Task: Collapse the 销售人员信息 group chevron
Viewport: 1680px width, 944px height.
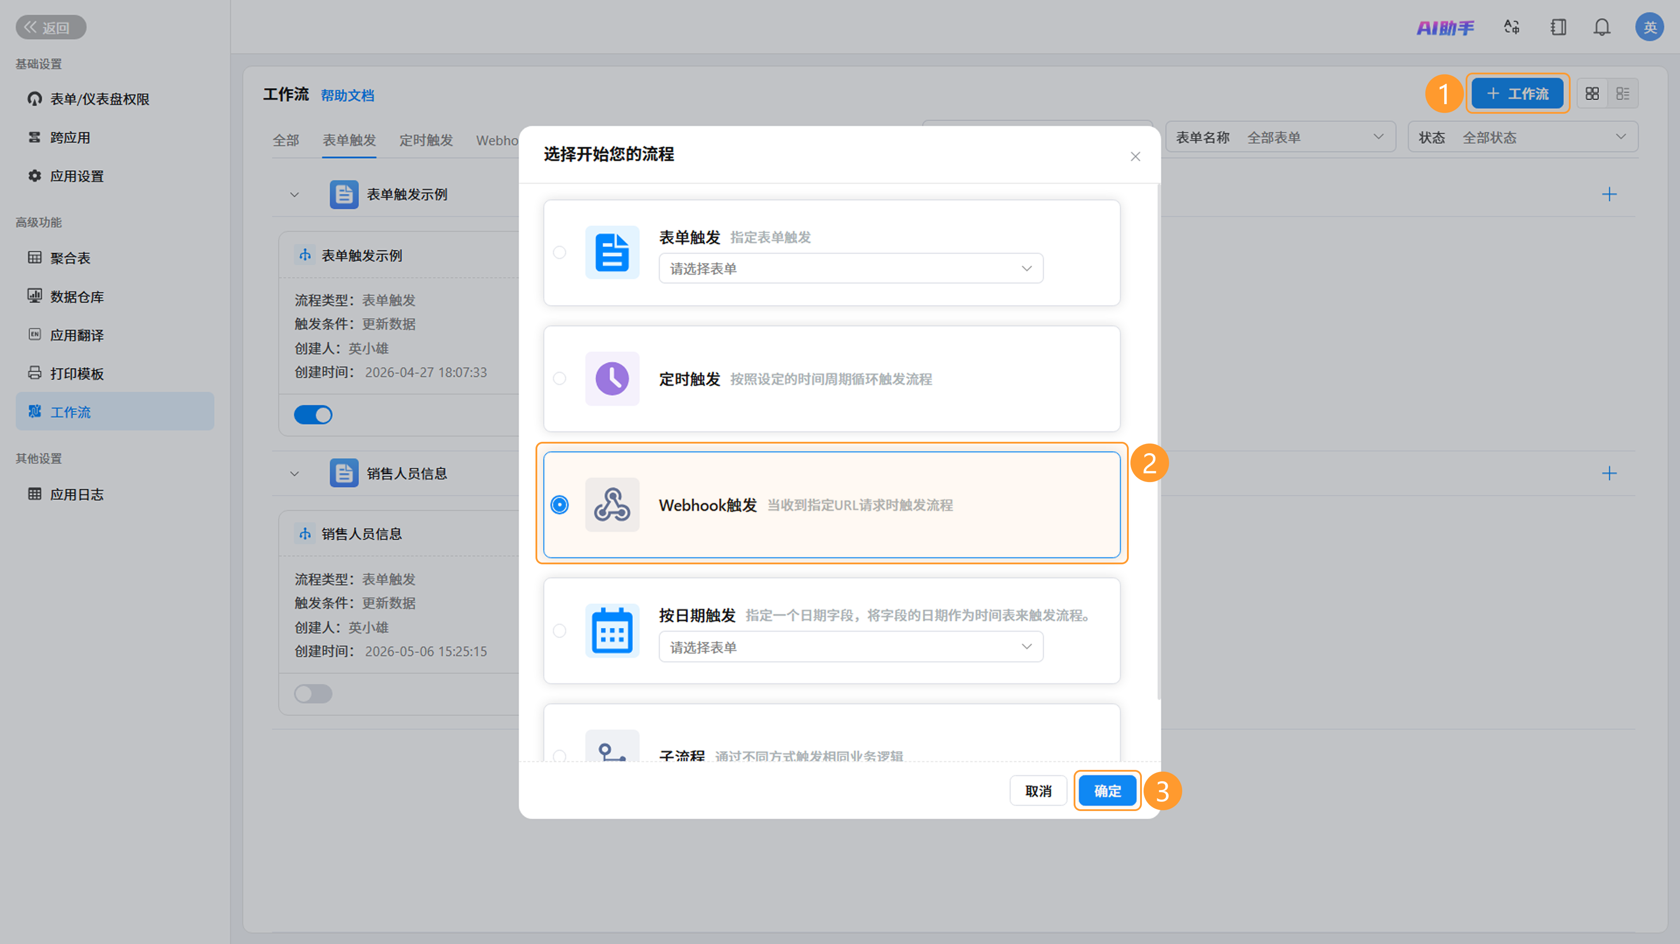Action: pos(294,473)
